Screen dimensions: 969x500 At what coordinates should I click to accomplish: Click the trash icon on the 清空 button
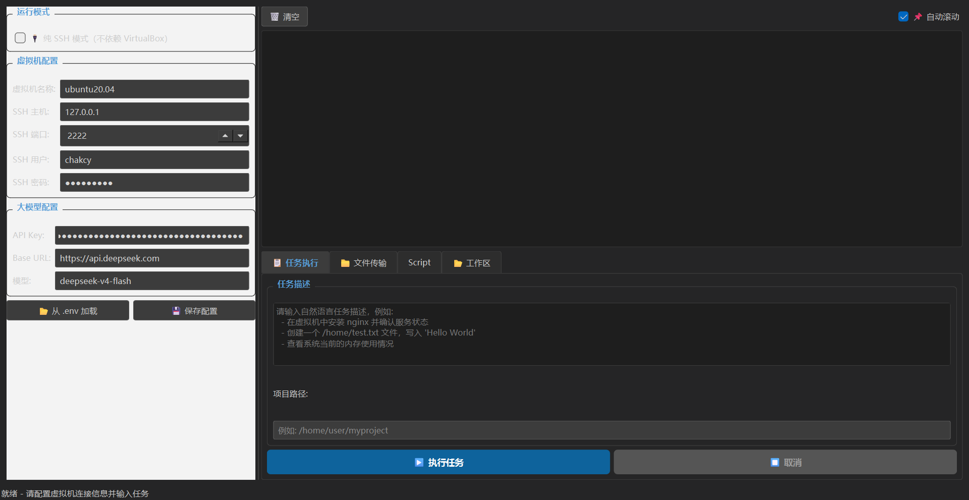pos(275,17)
